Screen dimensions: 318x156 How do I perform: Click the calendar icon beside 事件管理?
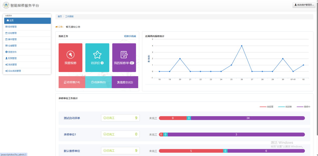click(x=7, y=39)
